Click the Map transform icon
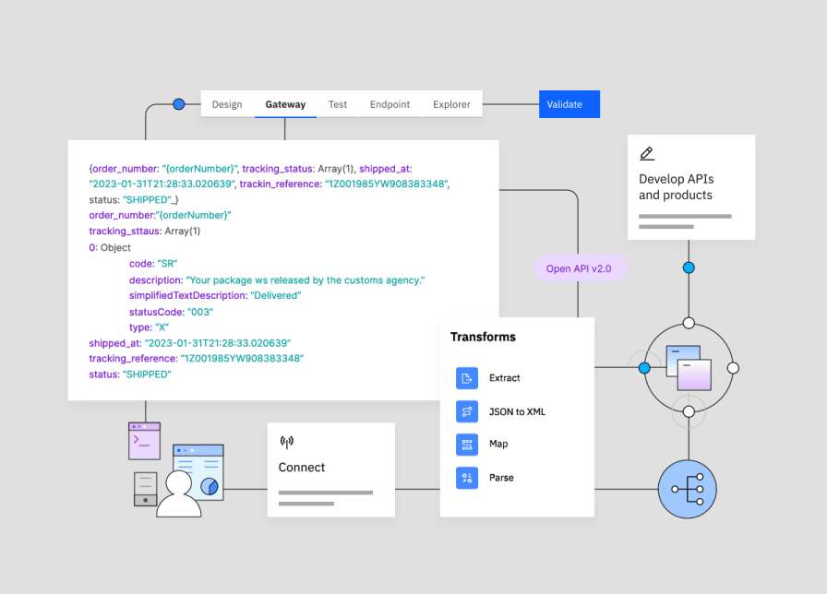The image size is (827, 594). 467,445
